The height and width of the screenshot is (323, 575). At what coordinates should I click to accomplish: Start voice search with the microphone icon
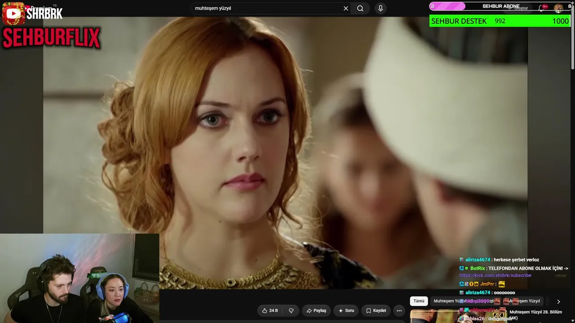[380, 9]
